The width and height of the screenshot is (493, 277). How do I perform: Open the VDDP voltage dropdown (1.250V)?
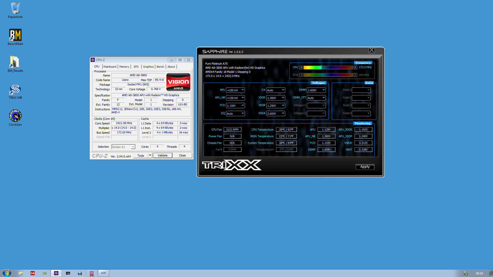pos(276,106)
